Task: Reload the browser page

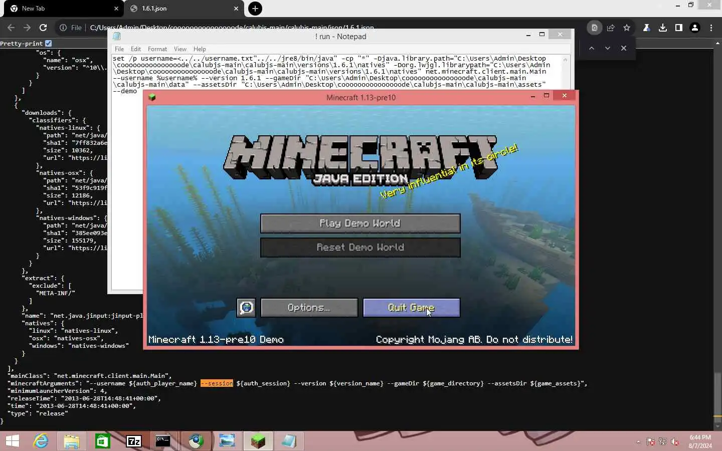Action: pos(43,28)
